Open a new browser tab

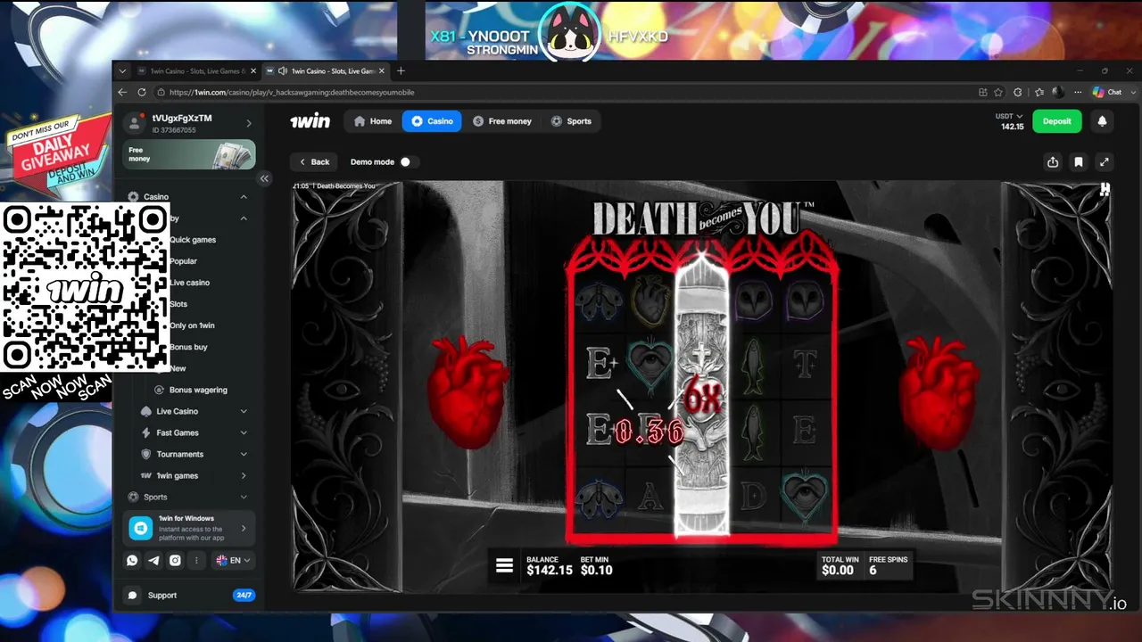pos(401,70)
